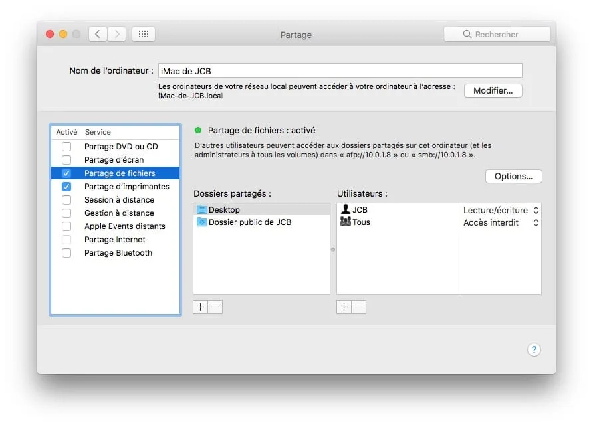Click the Activé column header

[x=66, y=132]
